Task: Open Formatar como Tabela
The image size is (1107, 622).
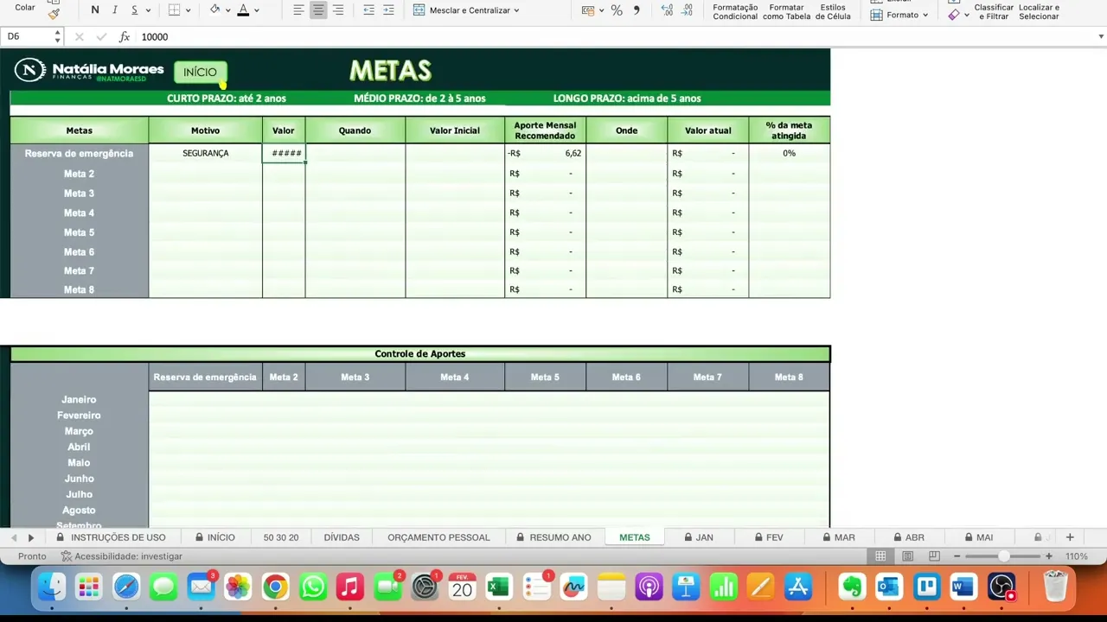Action: 787,11
